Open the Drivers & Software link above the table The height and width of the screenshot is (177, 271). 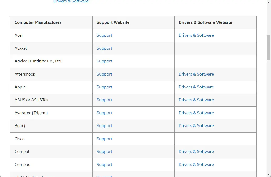(71, 2)
